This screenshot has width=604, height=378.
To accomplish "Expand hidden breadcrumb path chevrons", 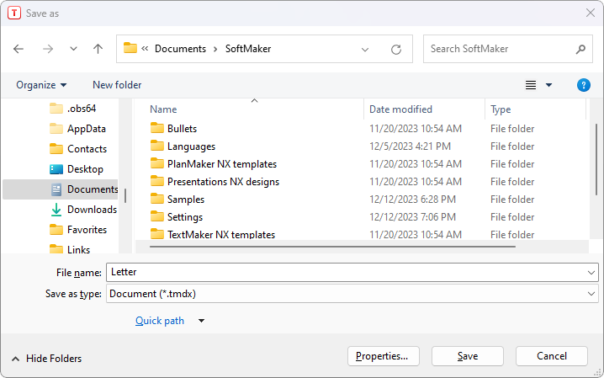I will [145, 49].
